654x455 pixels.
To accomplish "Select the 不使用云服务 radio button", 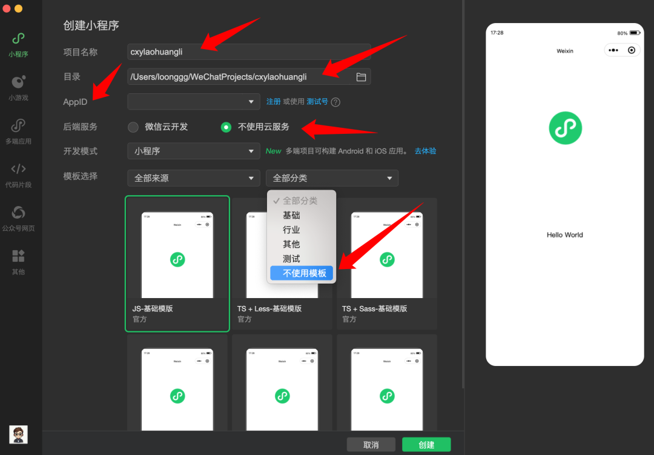I will click(x=226, y=127).
